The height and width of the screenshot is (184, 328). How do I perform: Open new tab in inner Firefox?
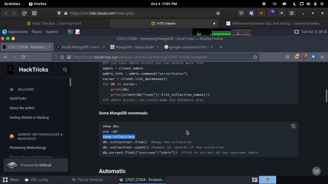click(x=221, y=47)
